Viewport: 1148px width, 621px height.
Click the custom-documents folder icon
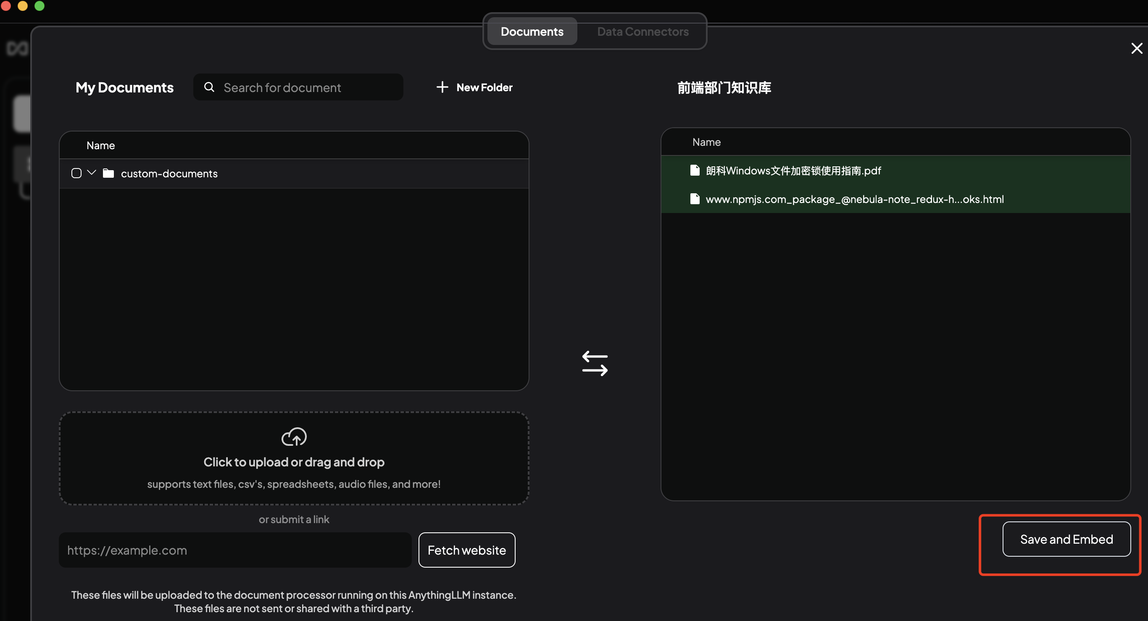point(108,173)
